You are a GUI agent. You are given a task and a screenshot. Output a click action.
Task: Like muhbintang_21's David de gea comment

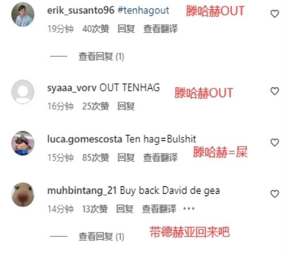pos(274,194)
